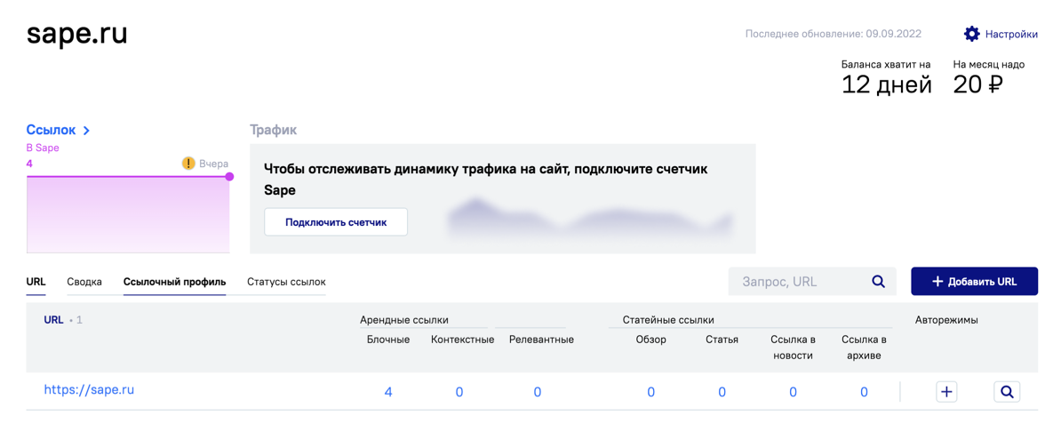Click the Последнее обновление date text
Screen dimensions: 1053x440
[833, 34]
